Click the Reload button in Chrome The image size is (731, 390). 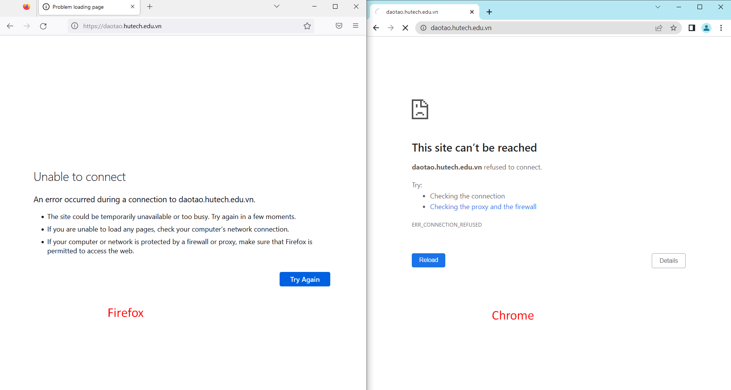[x=428, y=260]
